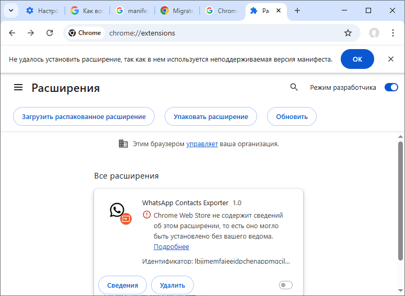Click scrollbar down arrow
Viewport: 405px width, 296px height.
(400, 291)
